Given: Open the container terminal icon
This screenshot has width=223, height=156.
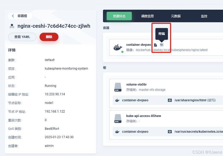Looking at the screenshot, I should click(x=162, y=45).
